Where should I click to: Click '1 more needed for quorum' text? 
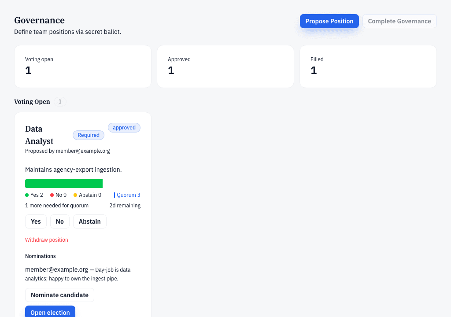(x=57, y=206)
